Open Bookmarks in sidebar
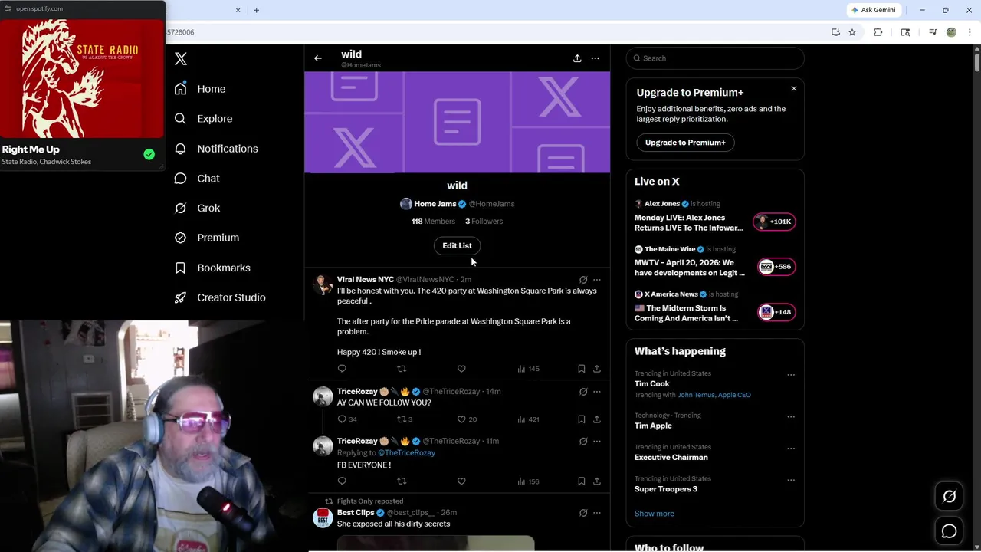 (212, 268)
